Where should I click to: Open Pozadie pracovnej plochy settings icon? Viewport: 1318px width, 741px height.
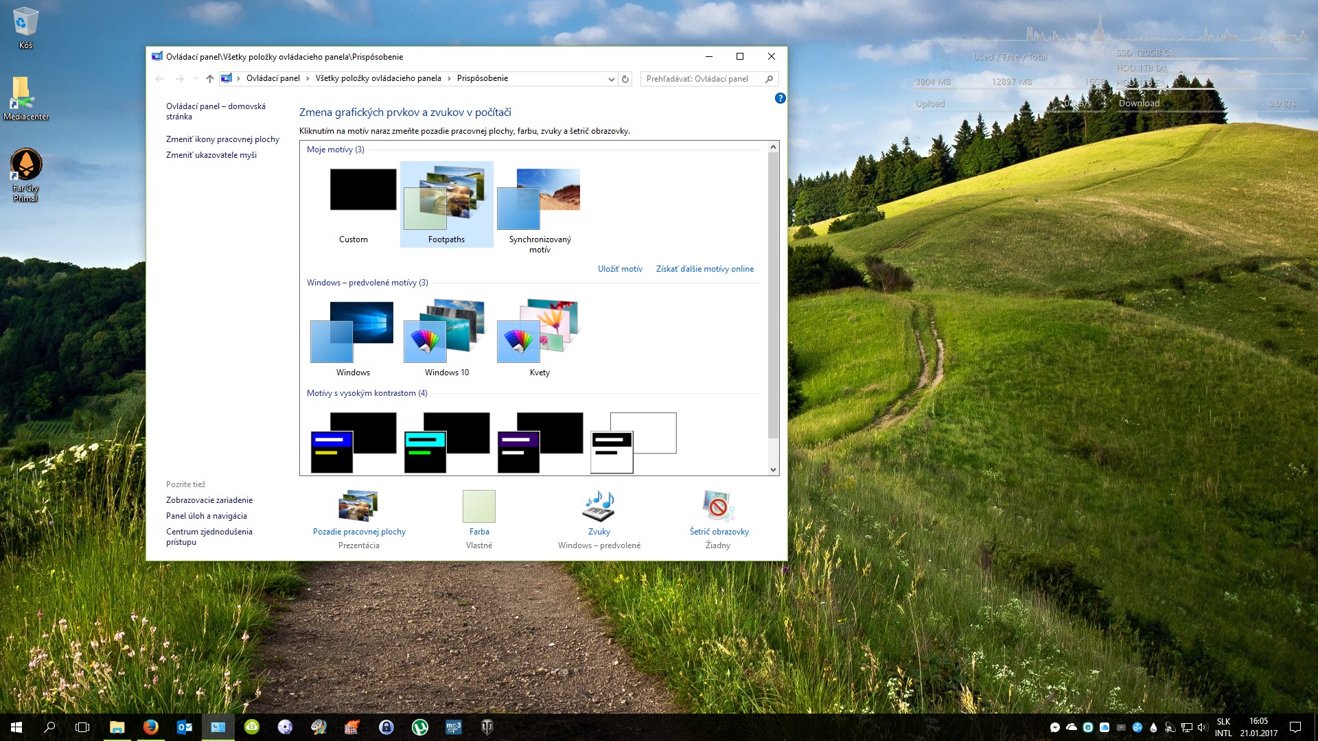point(358,507)
